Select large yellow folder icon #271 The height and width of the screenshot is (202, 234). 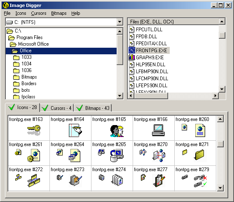pyautogui.click(x=199, y=155)
